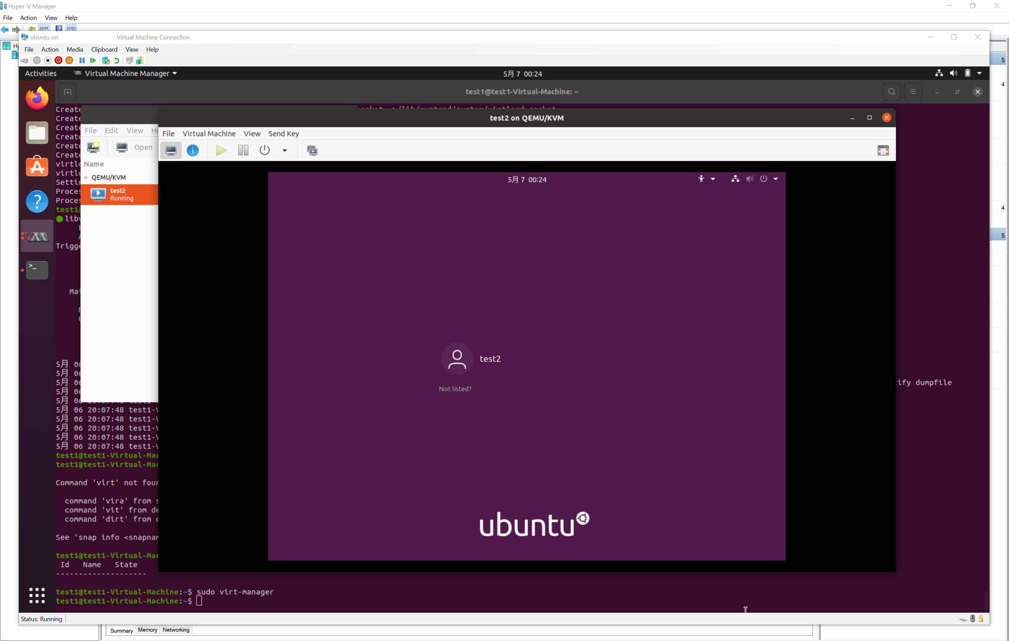Screen dimensions: 1009x641
Task: Click the Revert checkpoint icon in Hyper-V toolbar
Action: pos(117,60)
